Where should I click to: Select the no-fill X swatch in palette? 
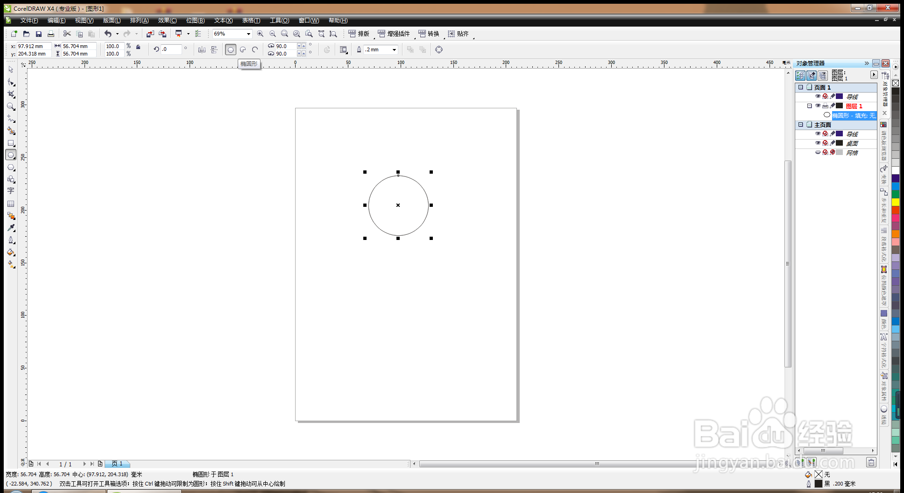coord(895,83)
